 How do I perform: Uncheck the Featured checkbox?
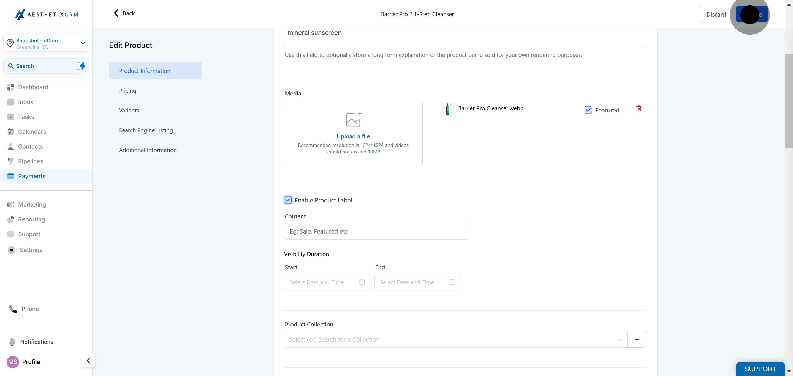(x=588, y=110)
